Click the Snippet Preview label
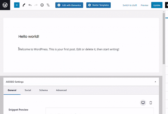The image size is (168, 114). [18, 110]
